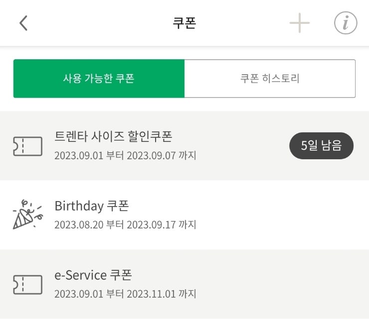Screen dimensions: 369x330
Task: Click end date 2023.09.07 of 트렌타 coupon
Action: 151,156
